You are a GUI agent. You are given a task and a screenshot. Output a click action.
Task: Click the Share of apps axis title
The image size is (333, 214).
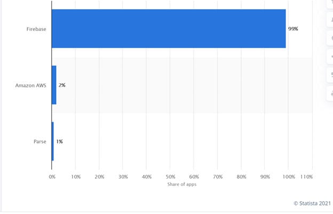click(x=182, y=184)
